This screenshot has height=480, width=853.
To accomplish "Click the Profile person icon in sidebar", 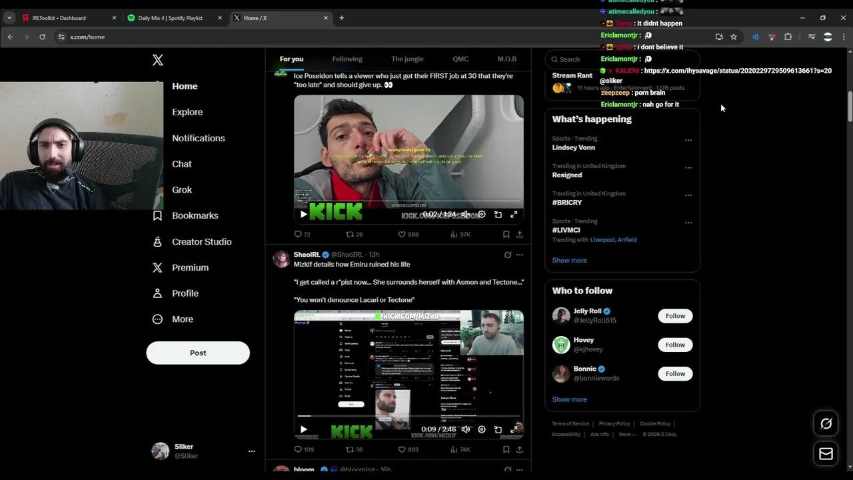I will coord(157,293).
